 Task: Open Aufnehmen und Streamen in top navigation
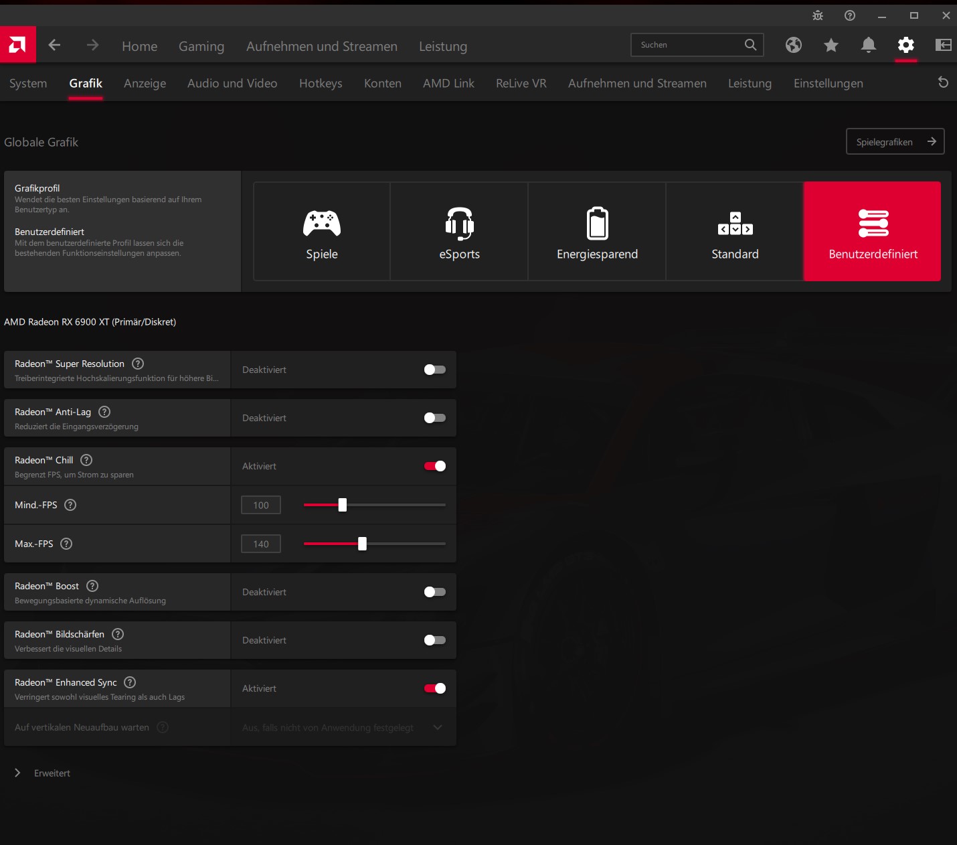[322, 46]
